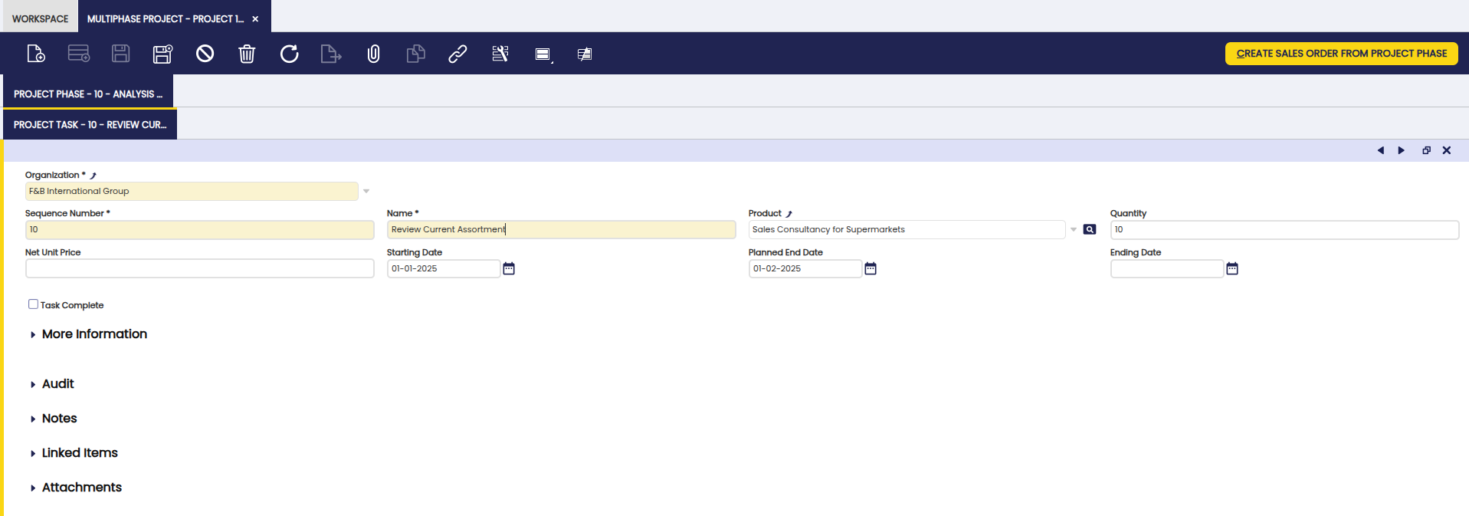Click the Quantity input field
Image resolution: width=1469 pixels, height=516 pixels.
(1284, 229)
